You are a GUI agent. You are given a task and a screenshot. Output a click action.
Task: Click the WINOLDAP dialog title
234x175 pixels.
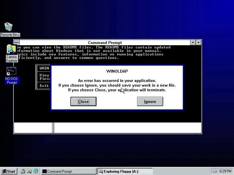click(x=117, y=71)
